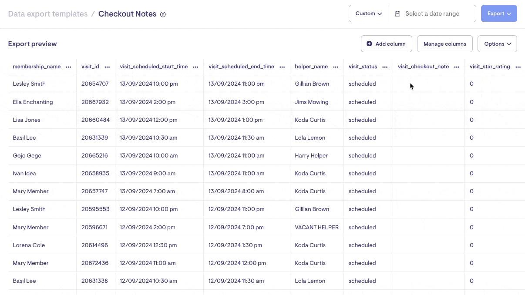The image size is (525, 295).
Task: Click the calendar icon in date range field
Action: tap(397, 13)
